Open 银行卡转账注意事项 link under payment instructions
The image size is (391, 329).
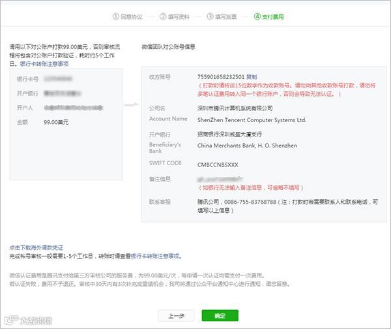pos(44,64)
